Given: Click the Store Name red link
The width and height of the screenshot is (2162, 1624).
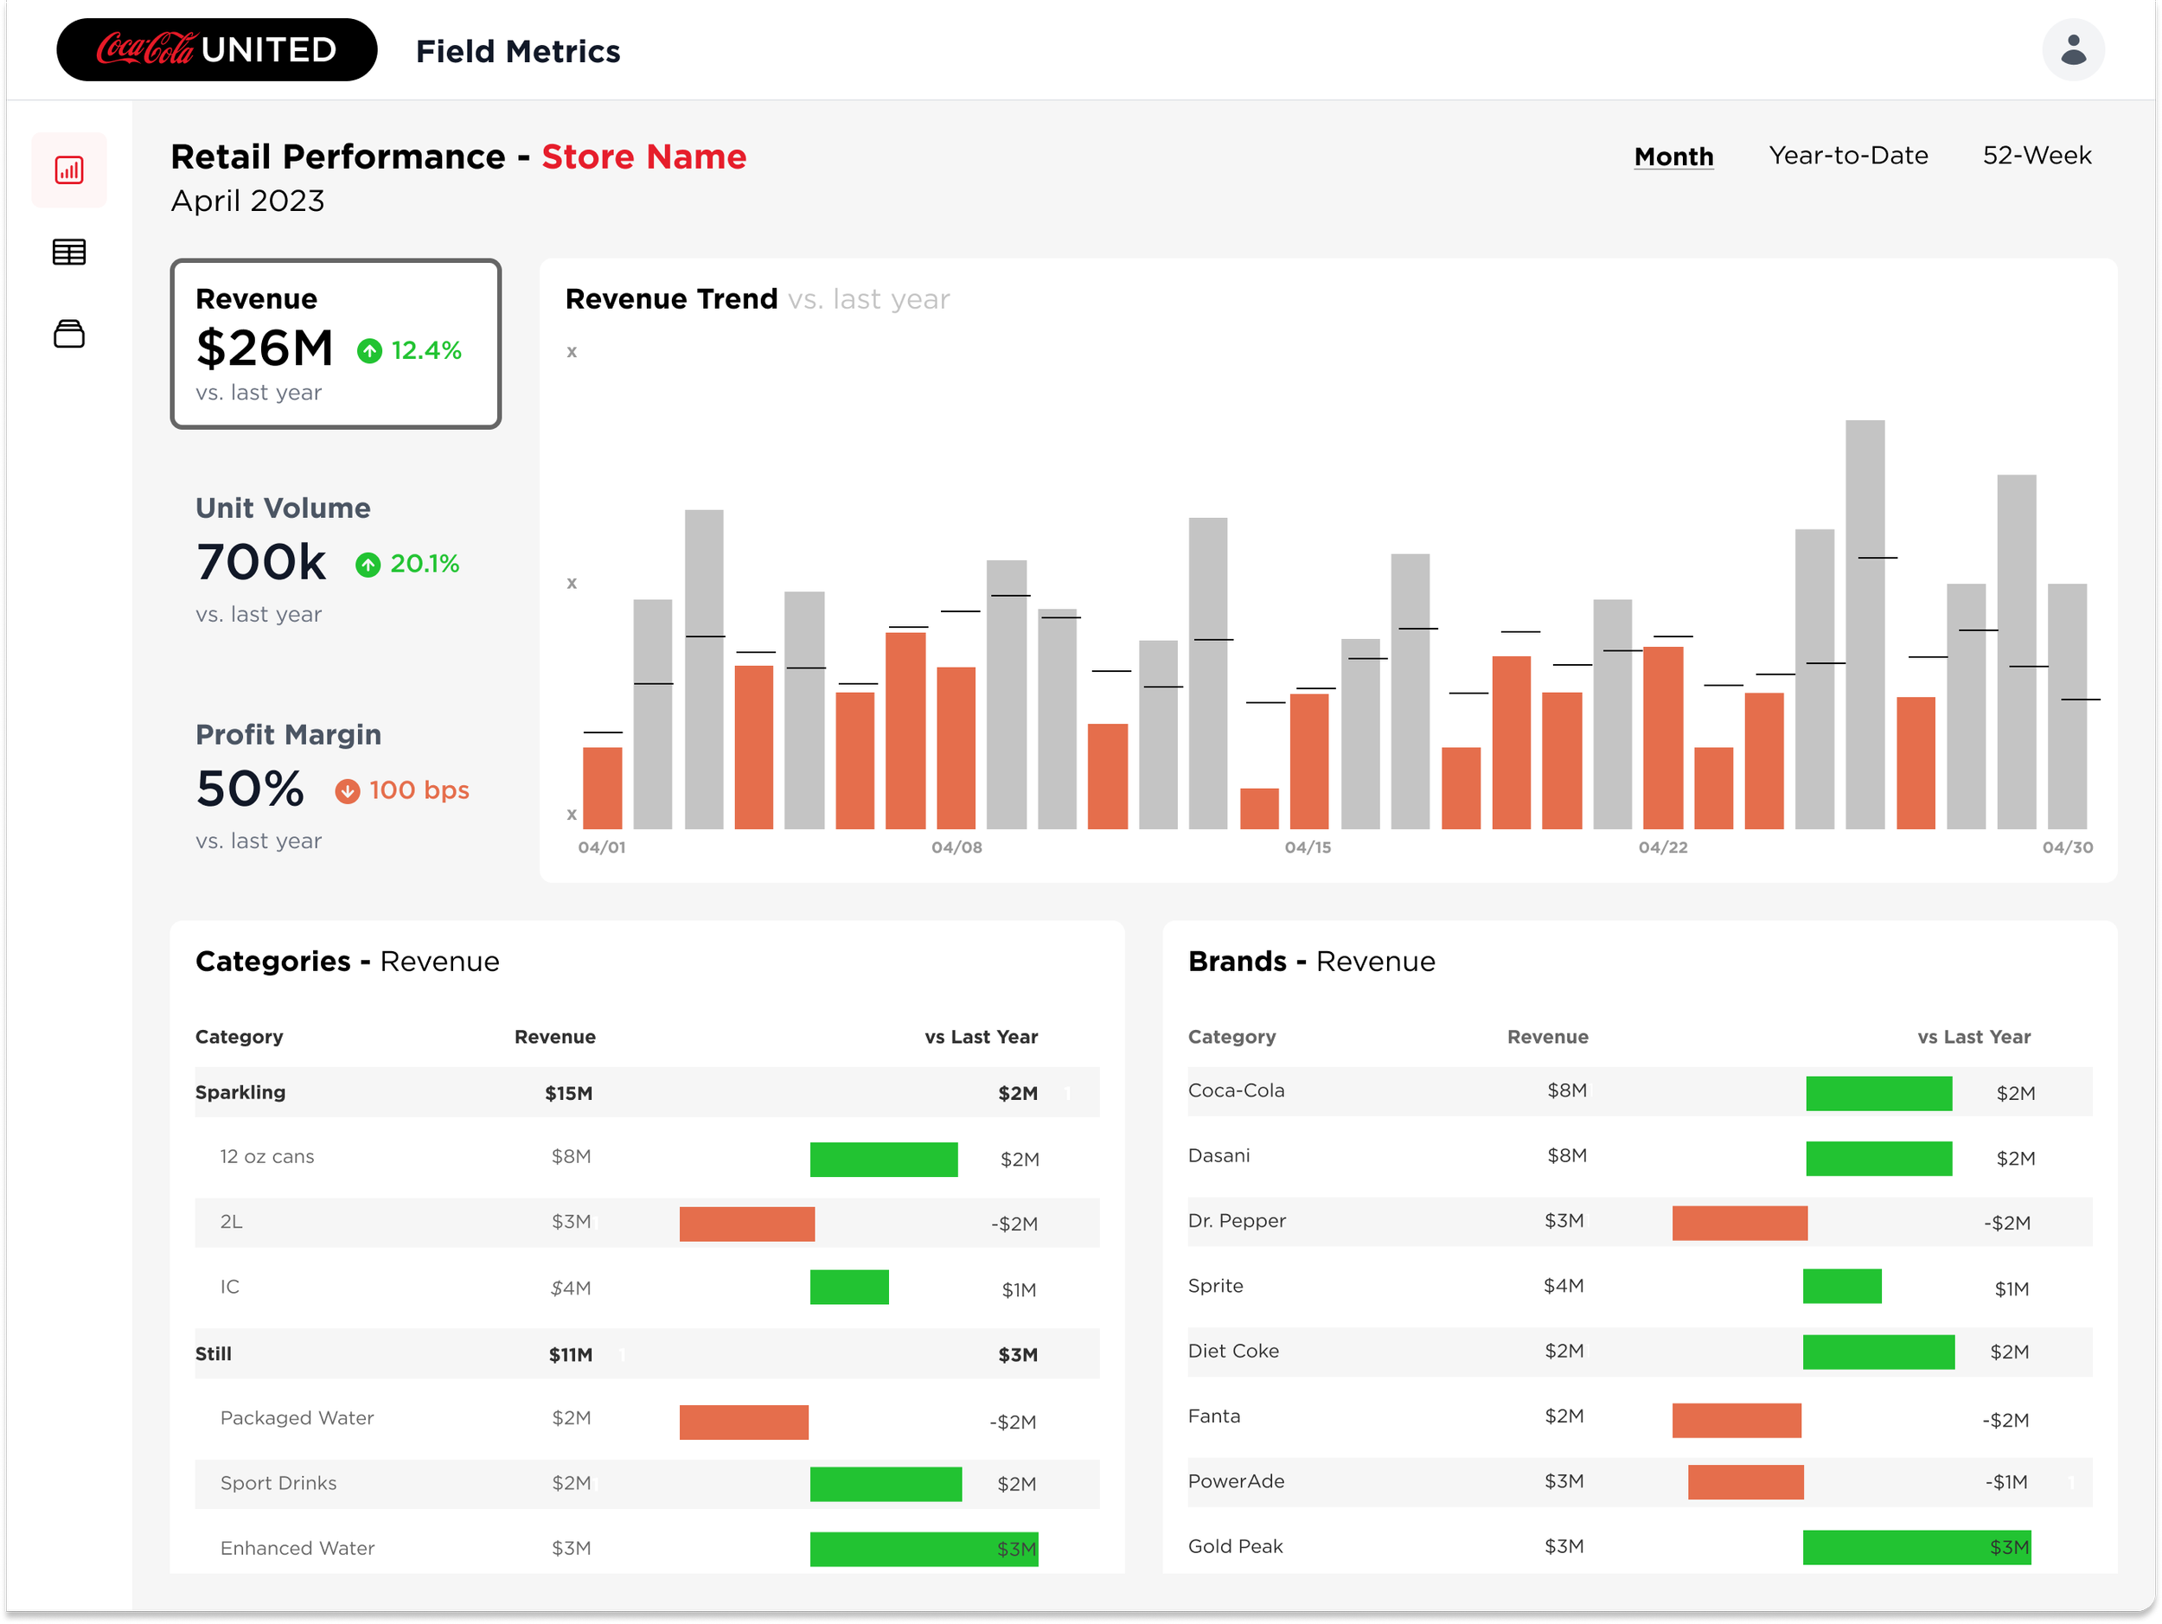Looking at the screenshot, I should 643,157.
